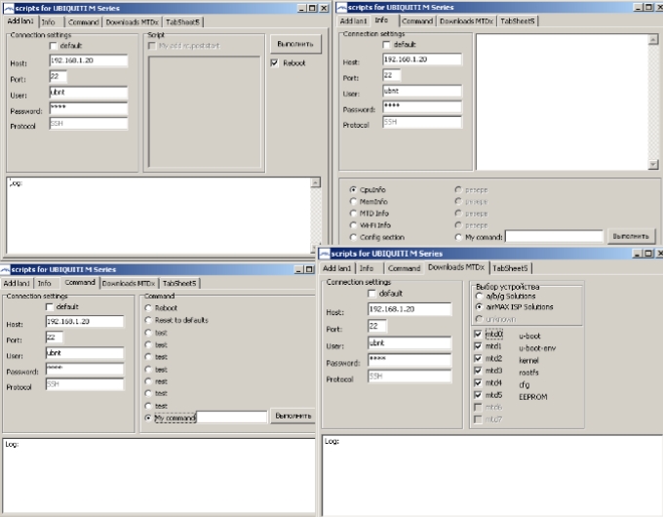This screenshot has height=517, width=663.
Task: Click the text field beside My command radio
Action: (x=232, y=417)
